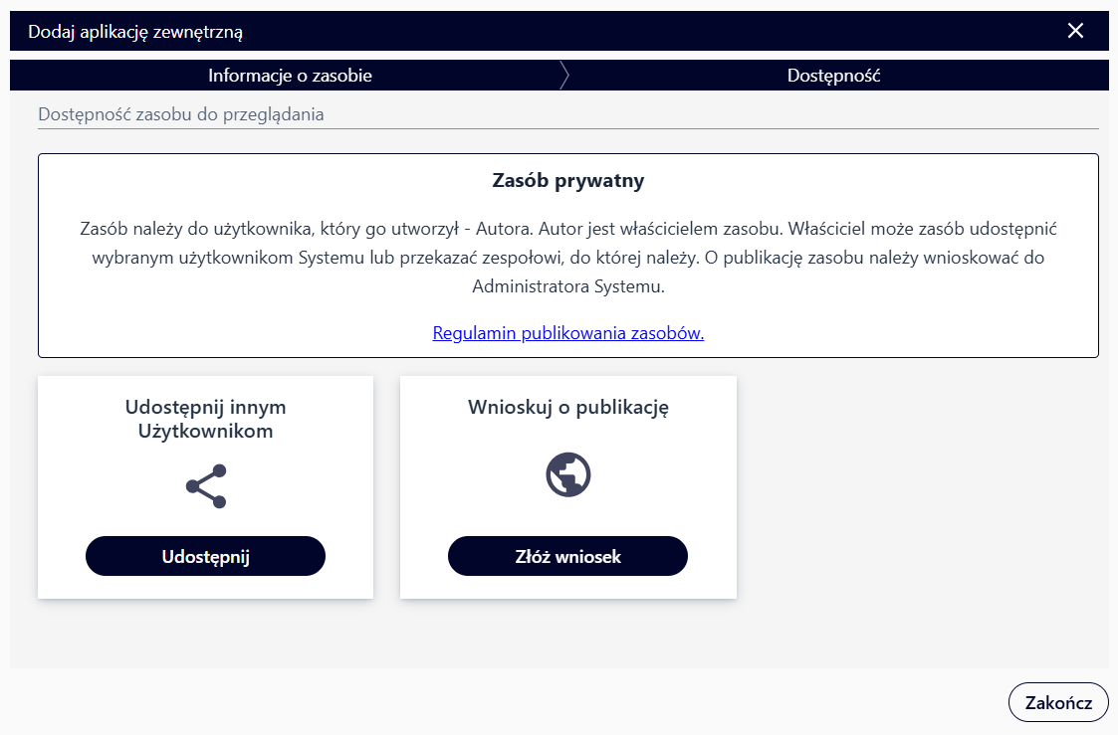Click the description line starting with Zasób należy
The image size is (1118, 735).
568,229
